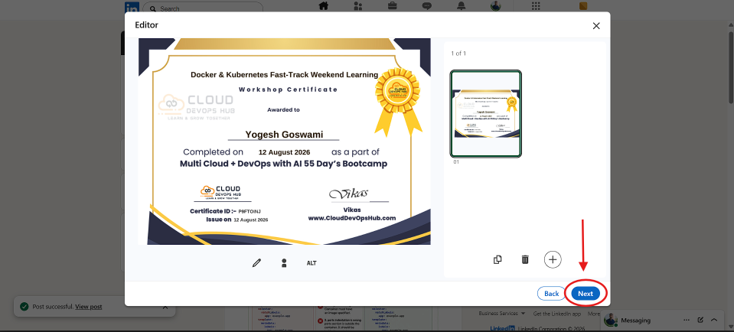Image resolution: width=734 pixels, height=332 pixels.
Task: Click the Next button
Action: tap(586, 294)
